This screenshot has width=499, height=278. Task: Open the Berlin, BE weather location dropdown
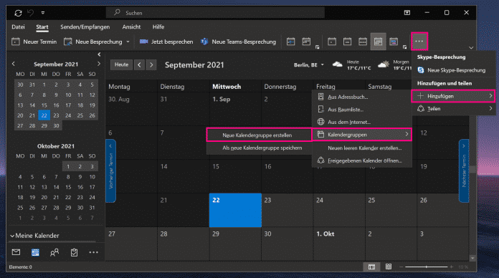309,65
